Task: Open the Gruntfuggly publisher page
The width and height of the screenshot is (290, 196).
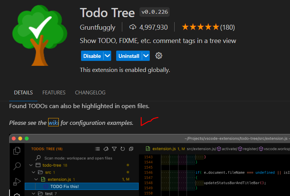Action: pyautogui.click(x=97, y=27)
